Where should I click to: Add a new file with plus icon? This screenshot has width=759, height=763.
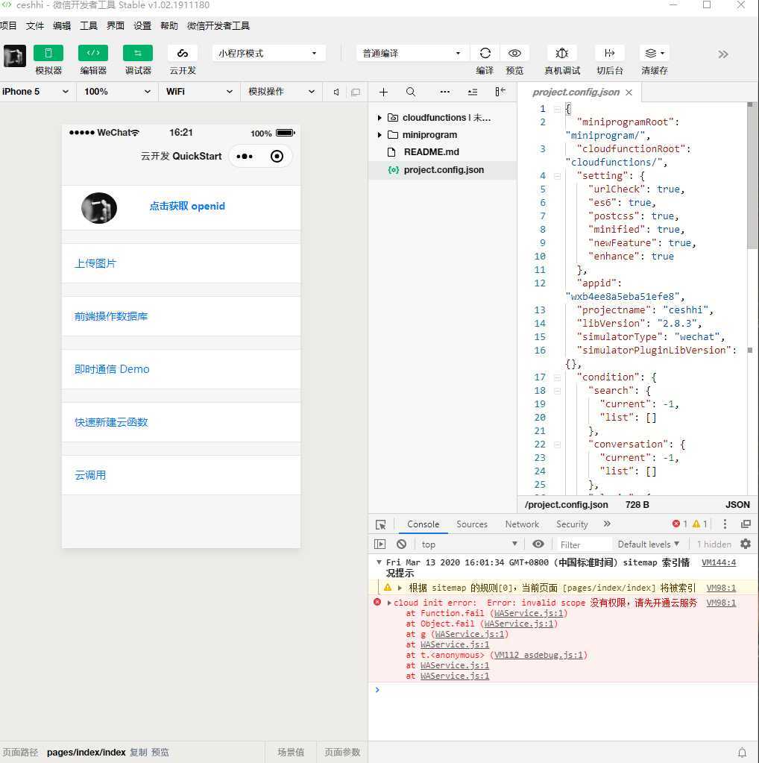(383, 92)
